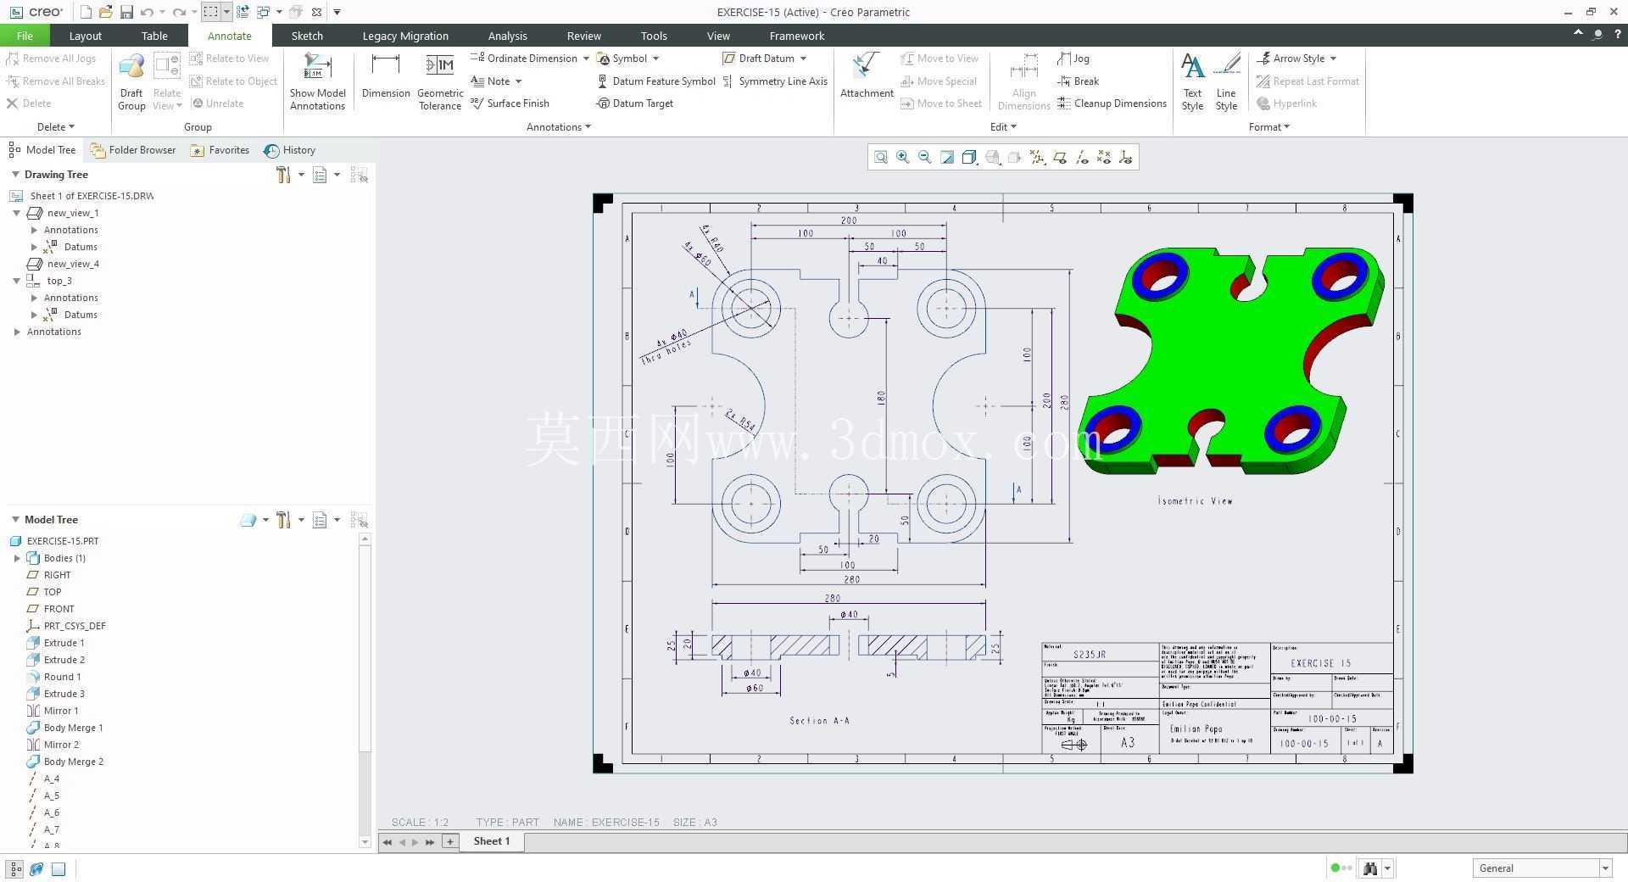Toggle plane display in graphics toolbar
This screenshot has width=1628, height=882.
1060,157
